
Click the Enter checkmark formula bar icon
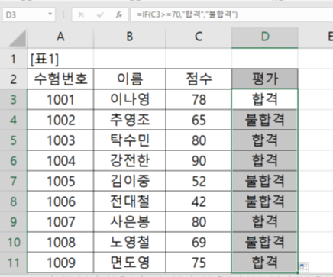pyautogui.click(x=100, y=14)
